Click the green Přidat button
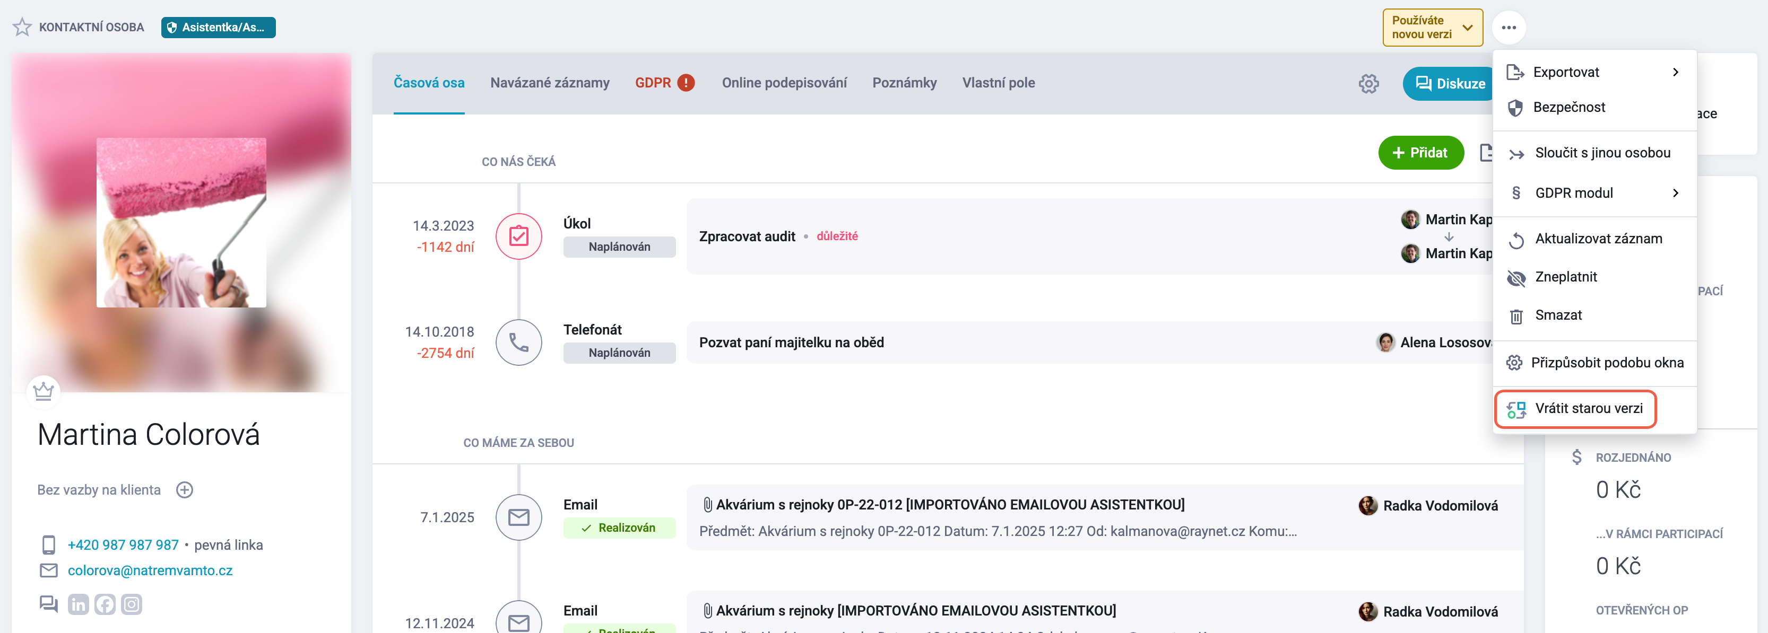 [1421, 153]
